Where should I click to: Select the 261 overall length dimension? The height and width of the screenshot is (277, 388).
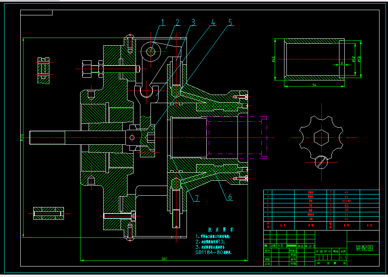point(164,259)
